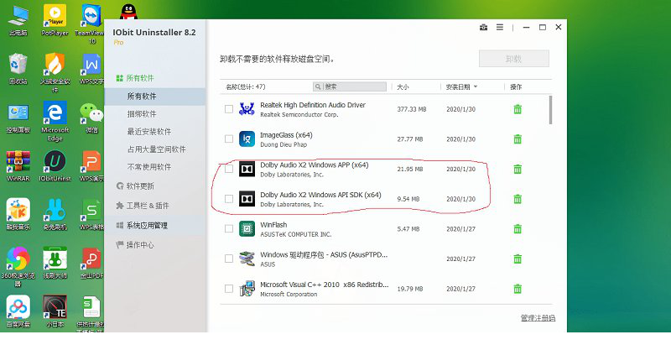Launch IObitUninstaller desktop shortcut
The width and height of the screenshot is (671, 345).
click(x=55, y=165)
